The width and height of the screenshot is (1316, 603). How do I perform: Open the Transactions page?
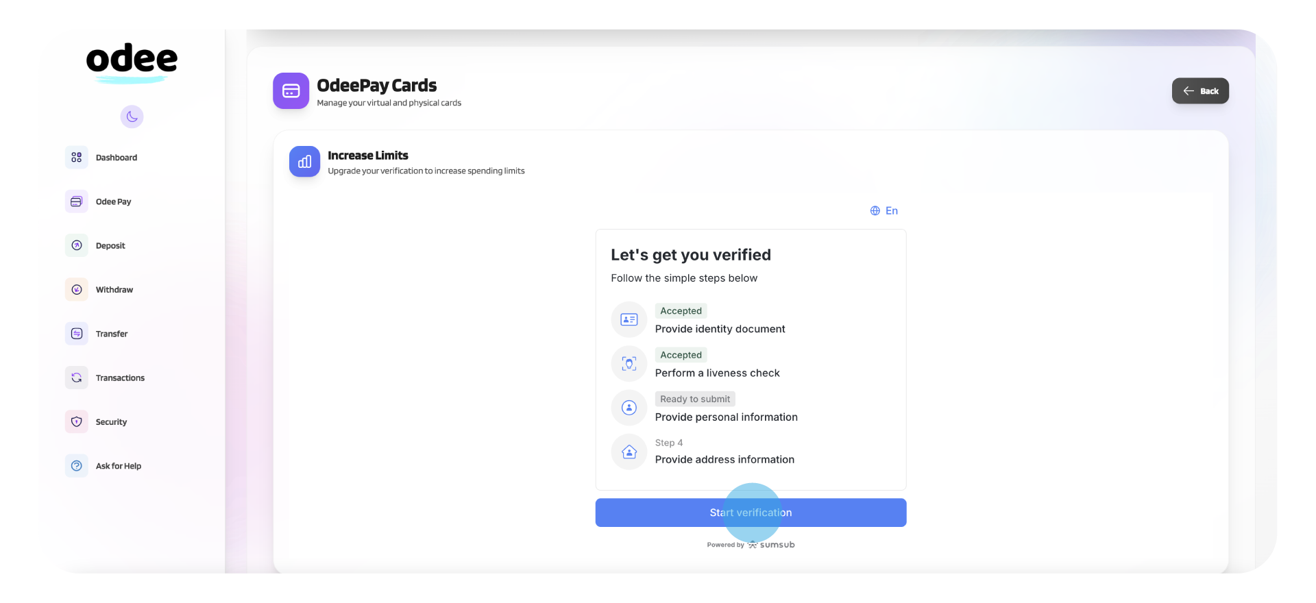pos(120,378)
